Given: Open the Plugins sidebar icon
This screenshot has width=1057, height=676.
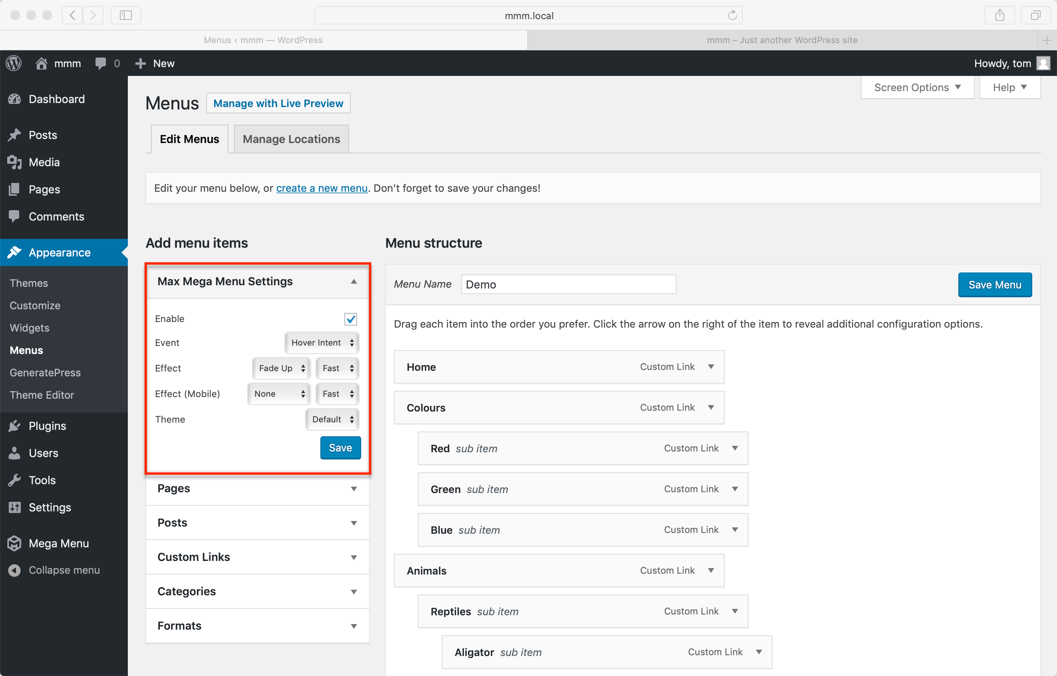Looking at the screenshot, I should 14,426.
